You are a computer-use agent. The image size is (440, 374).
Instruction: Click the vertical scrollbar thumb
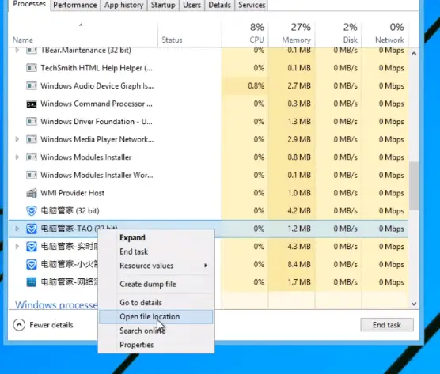(414, 186)
